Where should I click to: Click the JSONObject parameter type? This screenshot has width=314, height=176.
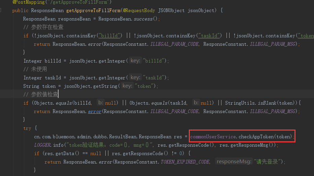[171, 10]
